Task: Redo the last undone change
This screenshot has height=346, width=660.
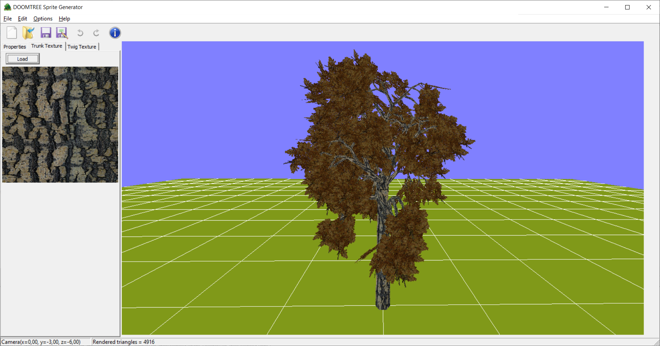Action: [x=96, y=33]
